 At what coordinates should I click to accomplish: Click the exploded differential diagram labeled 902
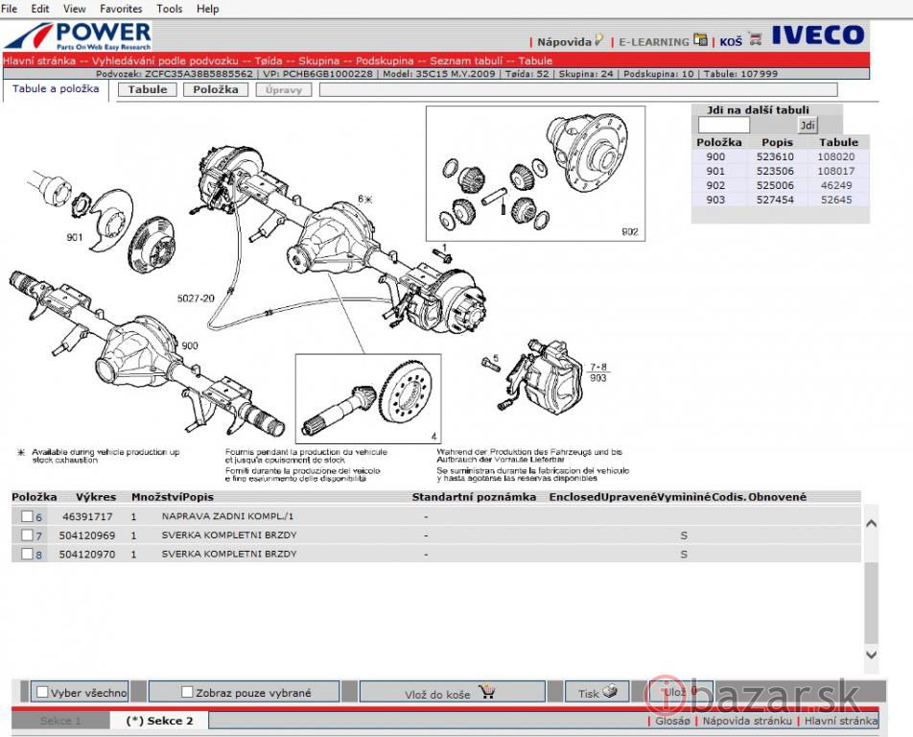(535, 173)
